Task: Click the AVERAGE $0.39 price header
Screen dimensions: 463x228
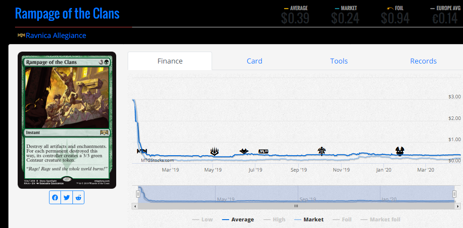Action: [x=295, y=15]
